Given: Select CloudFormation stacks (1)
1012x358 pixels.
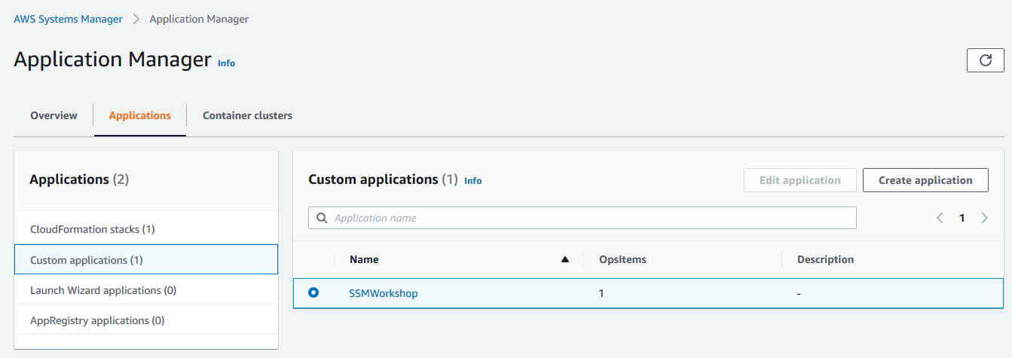Looking at the screenshot, I should pyautogui.click(x=146, y=229).
